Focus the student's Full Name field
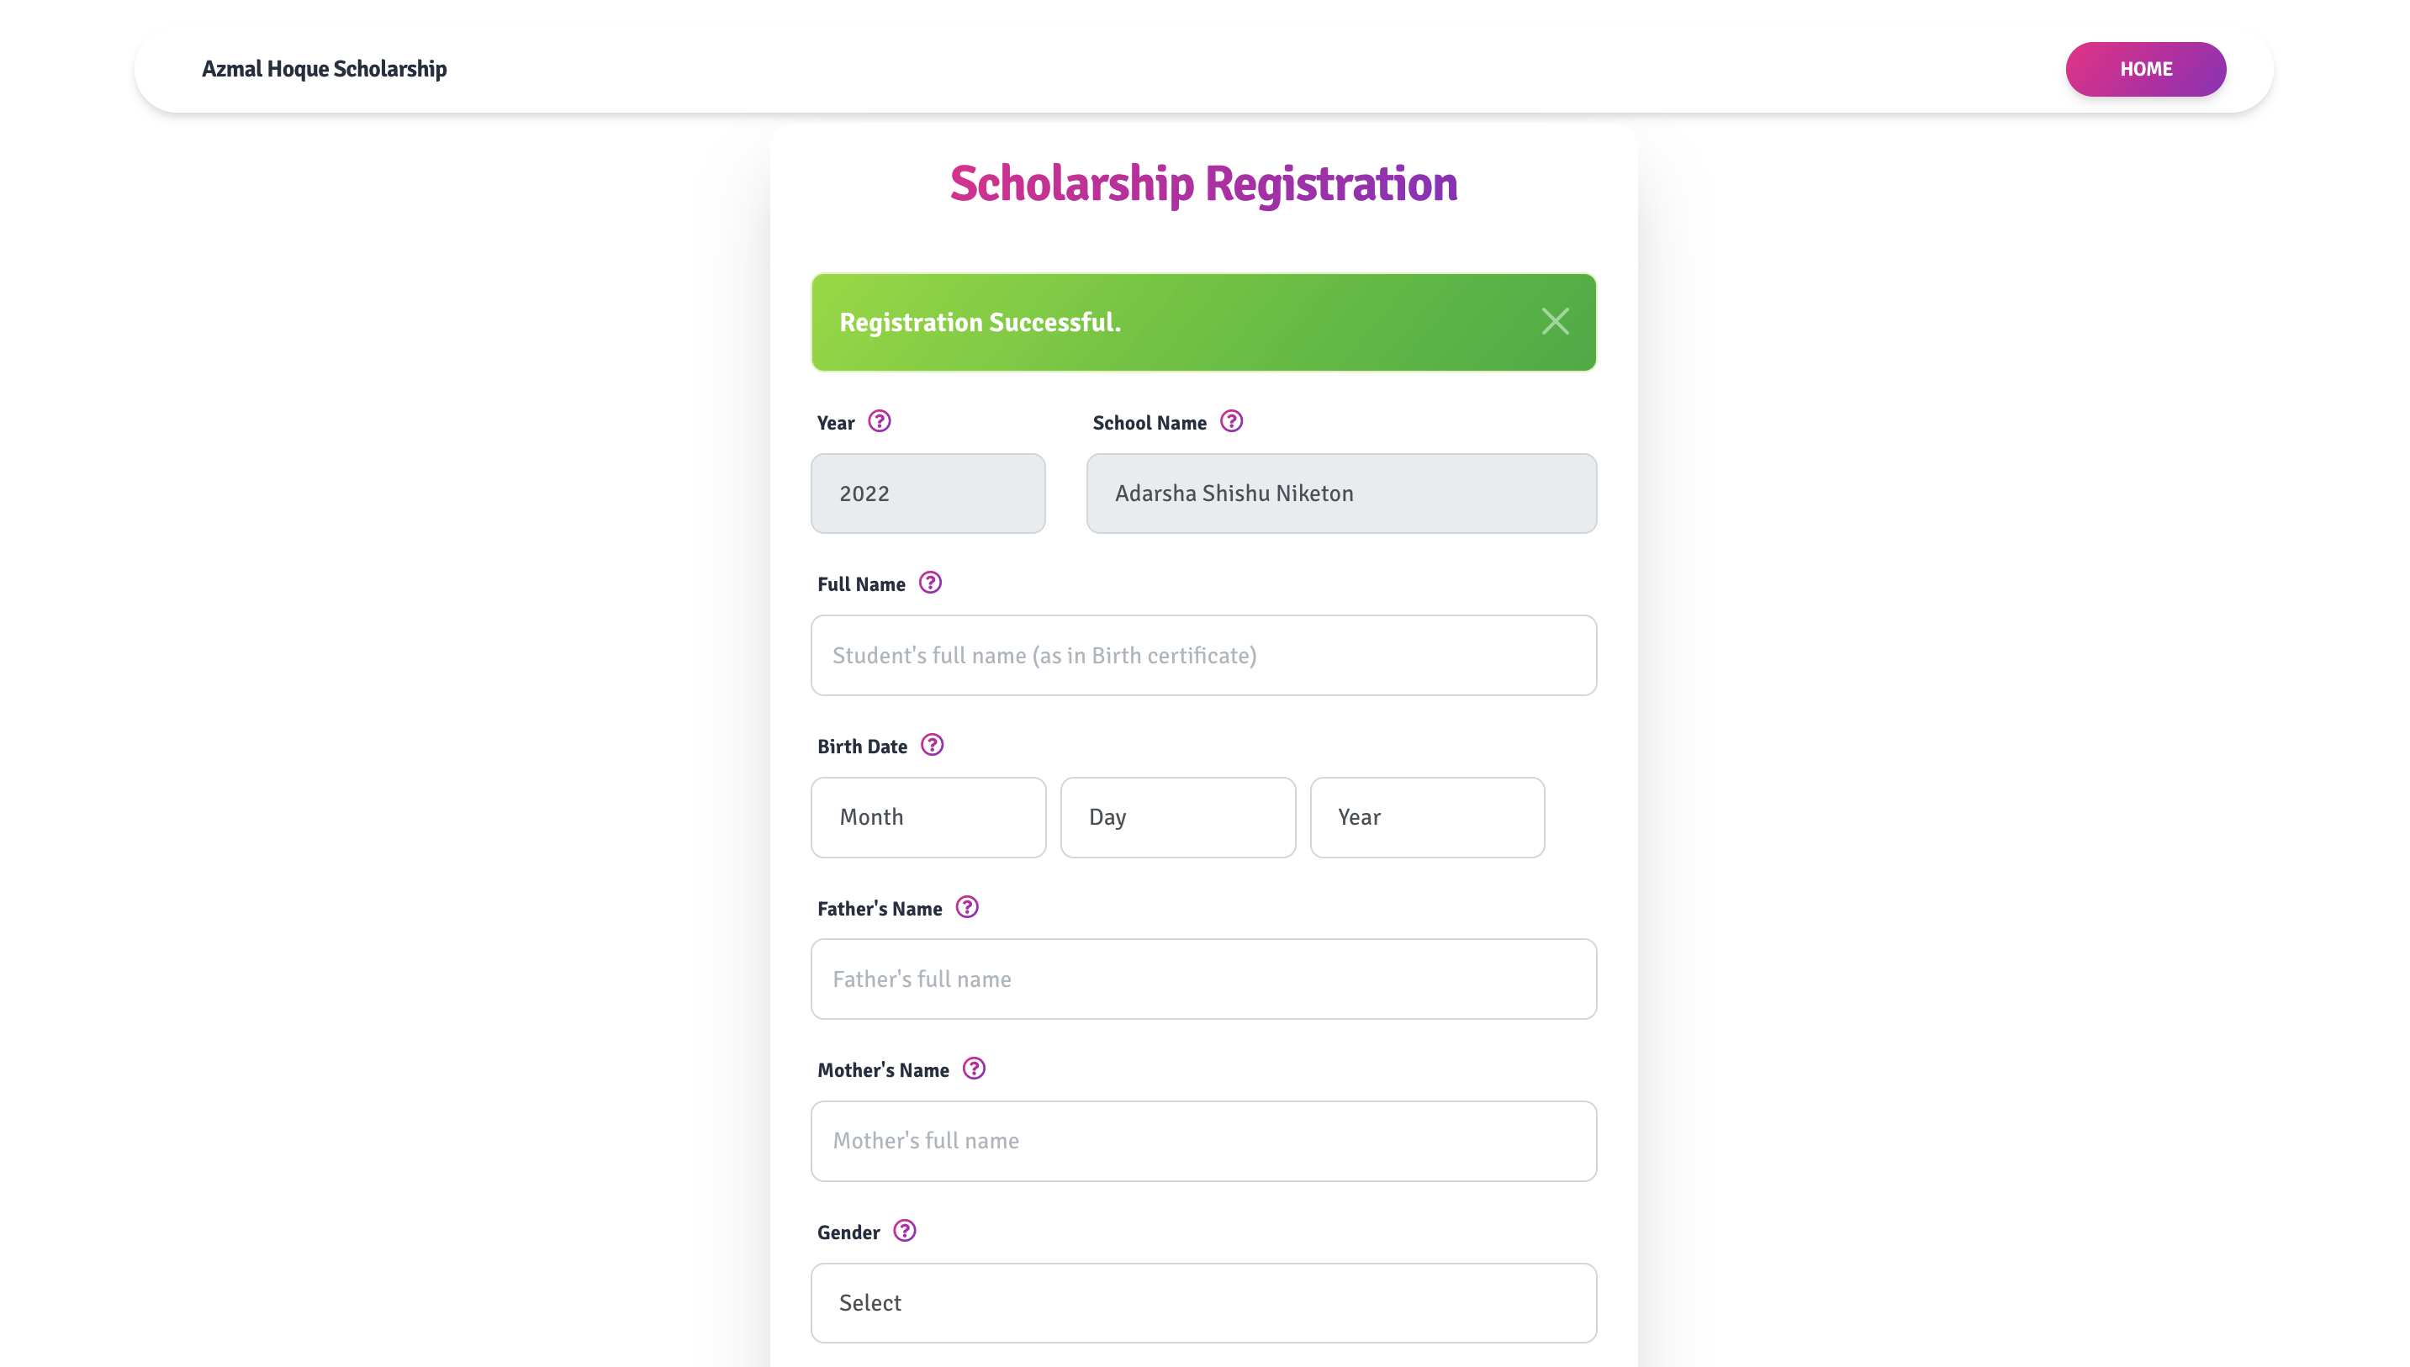Viewport: 2410px width, 1367px height. pyautogui.click(x=1202, y=655)
